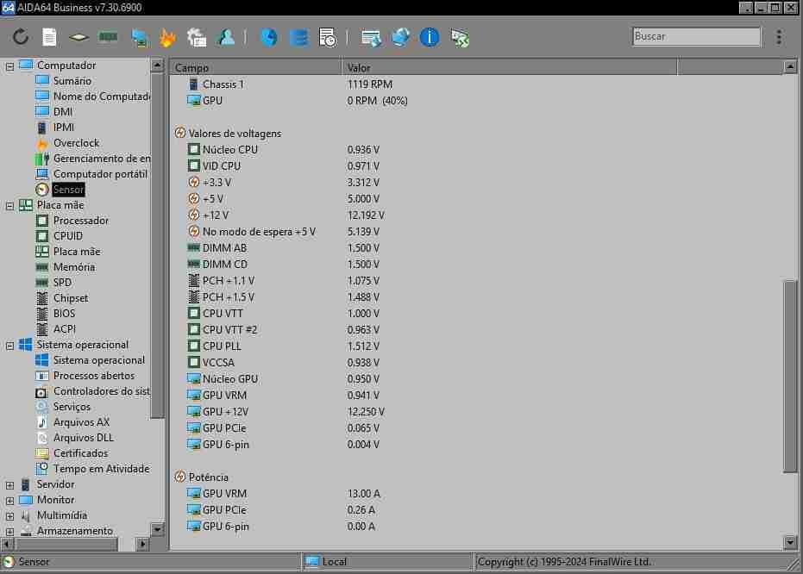Click the vertical scrollbar thumb of sensor list
Image resolution: width=803 pixels, height=574 pixels.
(x=790, y=377)
